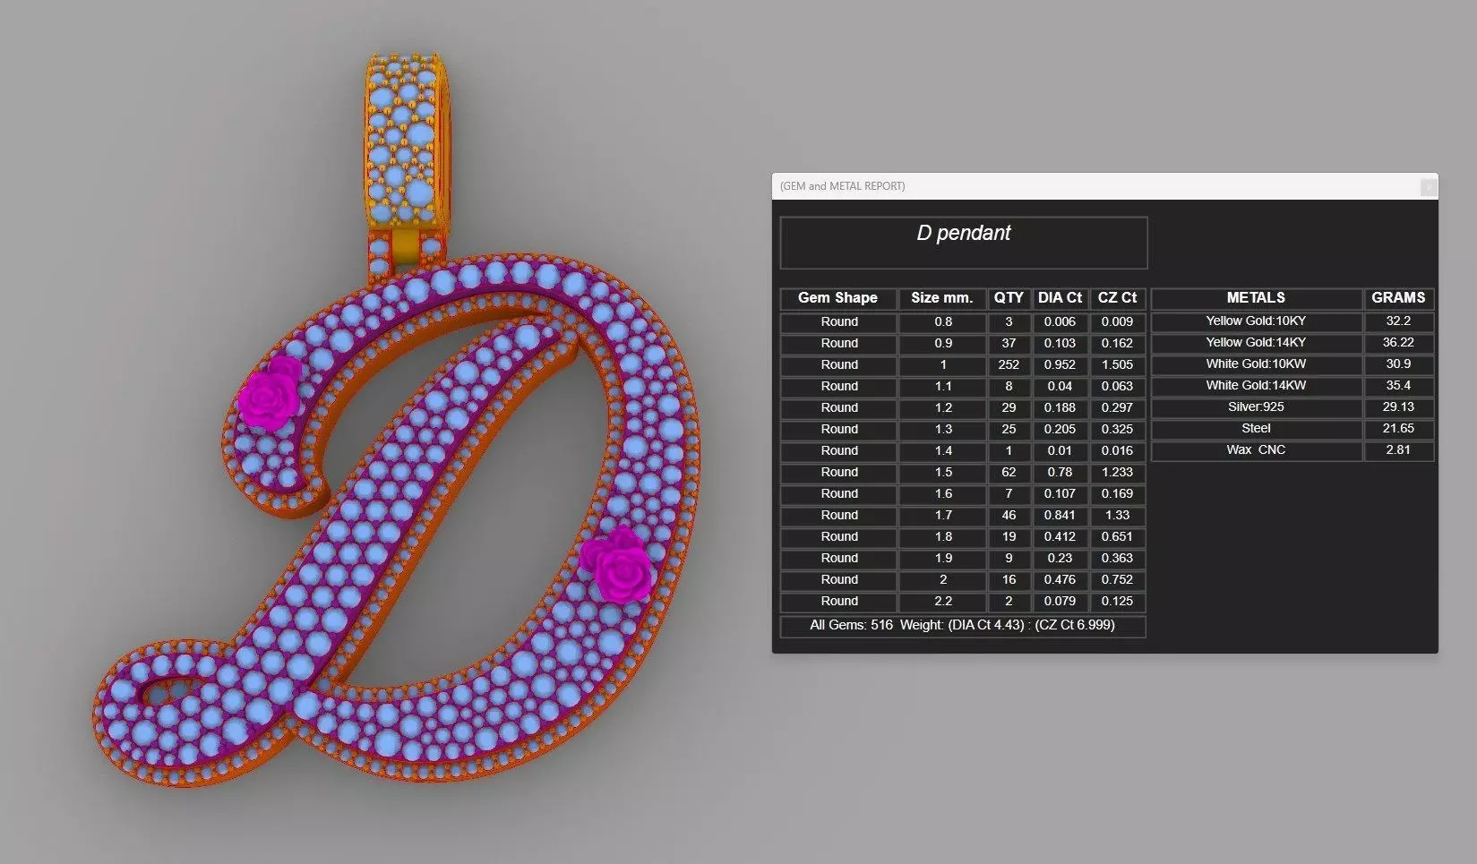The image size is (1477, 864).
Task: Click the CZ Ct value 1.33
Action: (1118, 516)
